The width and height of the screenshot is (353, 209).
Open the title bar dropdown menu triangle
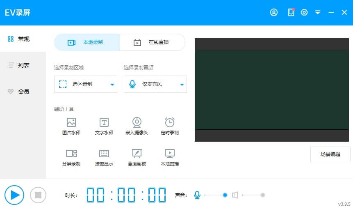point(318,12)
